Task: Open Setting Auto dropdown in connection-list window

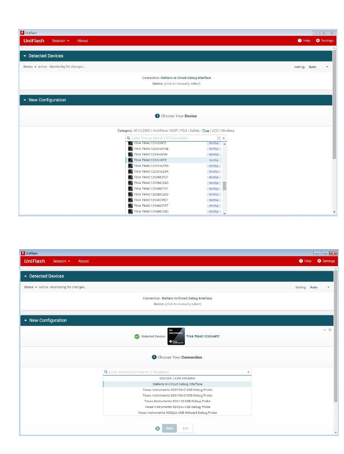Action: 319,287
